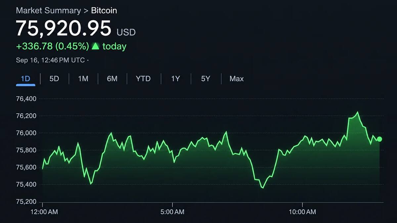Click the +336.78 (0.45%) change text
Image resolution: width=397 pixels, height=223 pixels.
pyautogui.click(x=52, y=46)
